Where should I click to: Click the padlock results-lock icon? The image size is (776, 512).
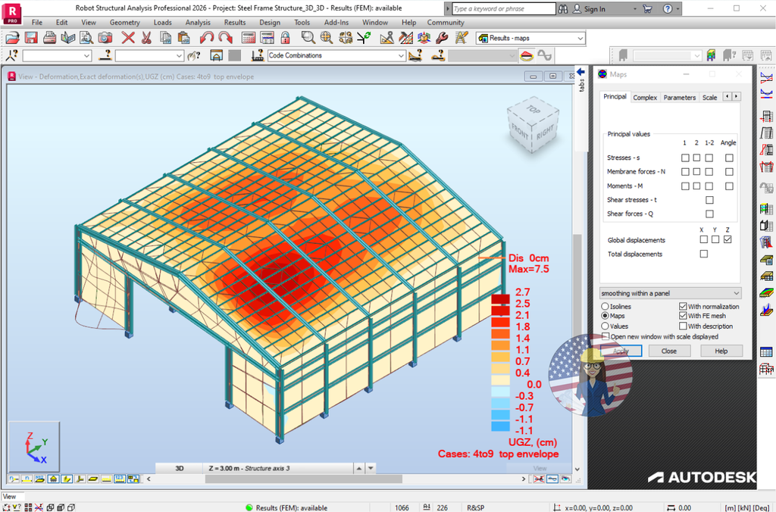(285, 39)
